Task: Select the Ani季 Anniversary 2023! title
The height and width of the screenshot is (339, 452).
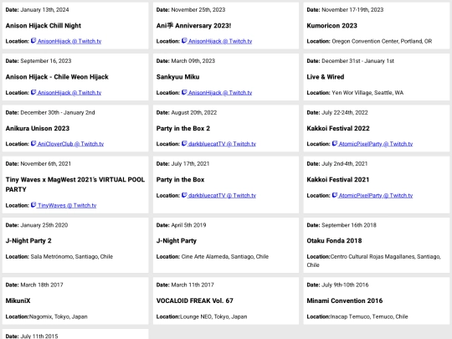Action: tap(193, 26)
